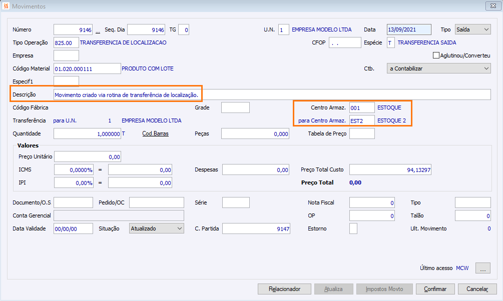Image resolution: width=503 pixels, height=301 pixels.
Task: Edit the Descrição text field
Action: (x=272, y=94)
